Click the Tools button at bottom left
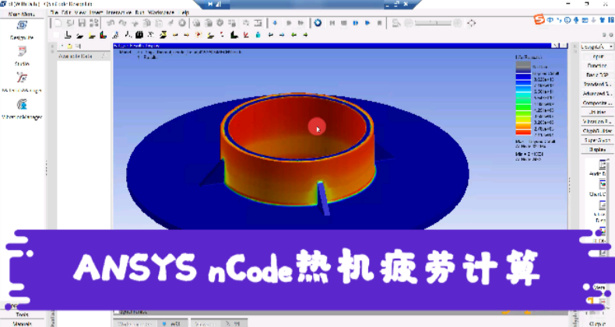 coord(22,315)
